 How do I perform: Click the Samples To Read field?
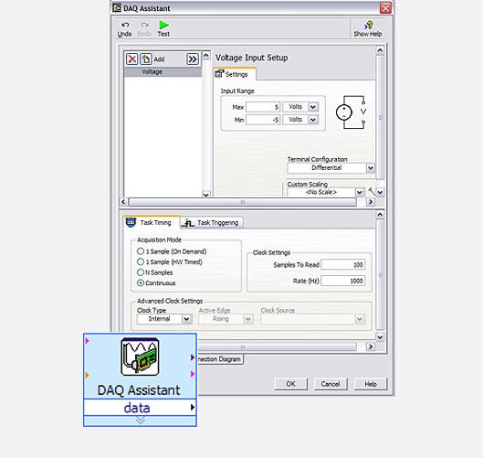tap(343, 264)
